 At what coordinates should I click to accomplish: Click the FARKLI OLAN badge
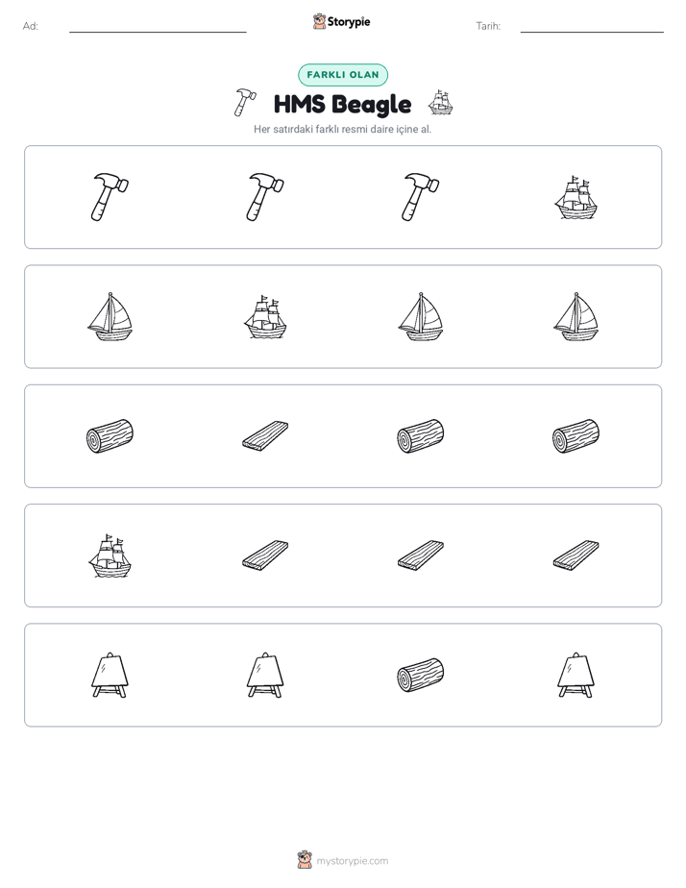(343, 75)
